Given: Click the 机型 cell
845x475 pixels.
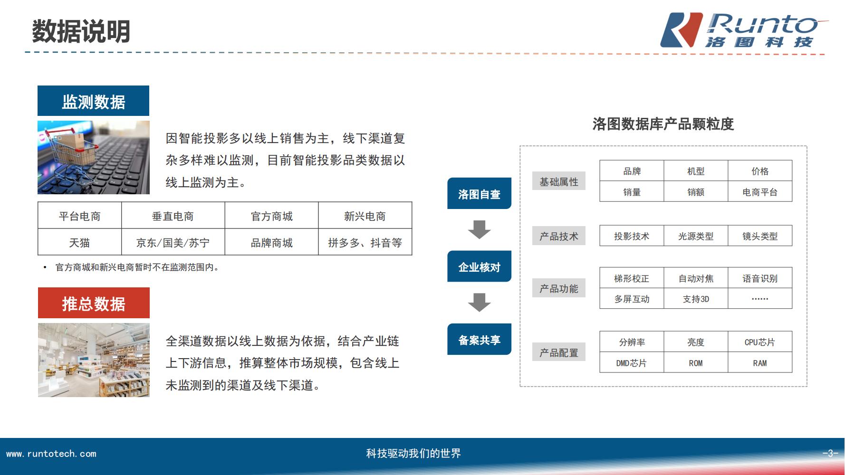Looking at the screenshot, I should tap(696, 171).
